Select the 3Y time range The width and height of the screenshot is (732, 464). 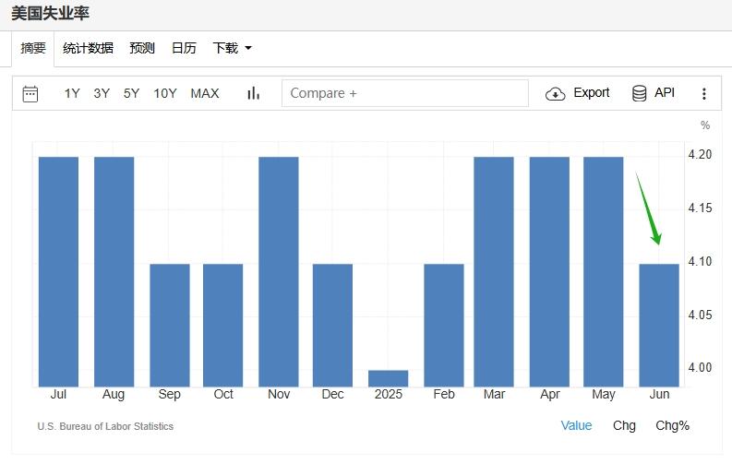click(x=102, y=93)
